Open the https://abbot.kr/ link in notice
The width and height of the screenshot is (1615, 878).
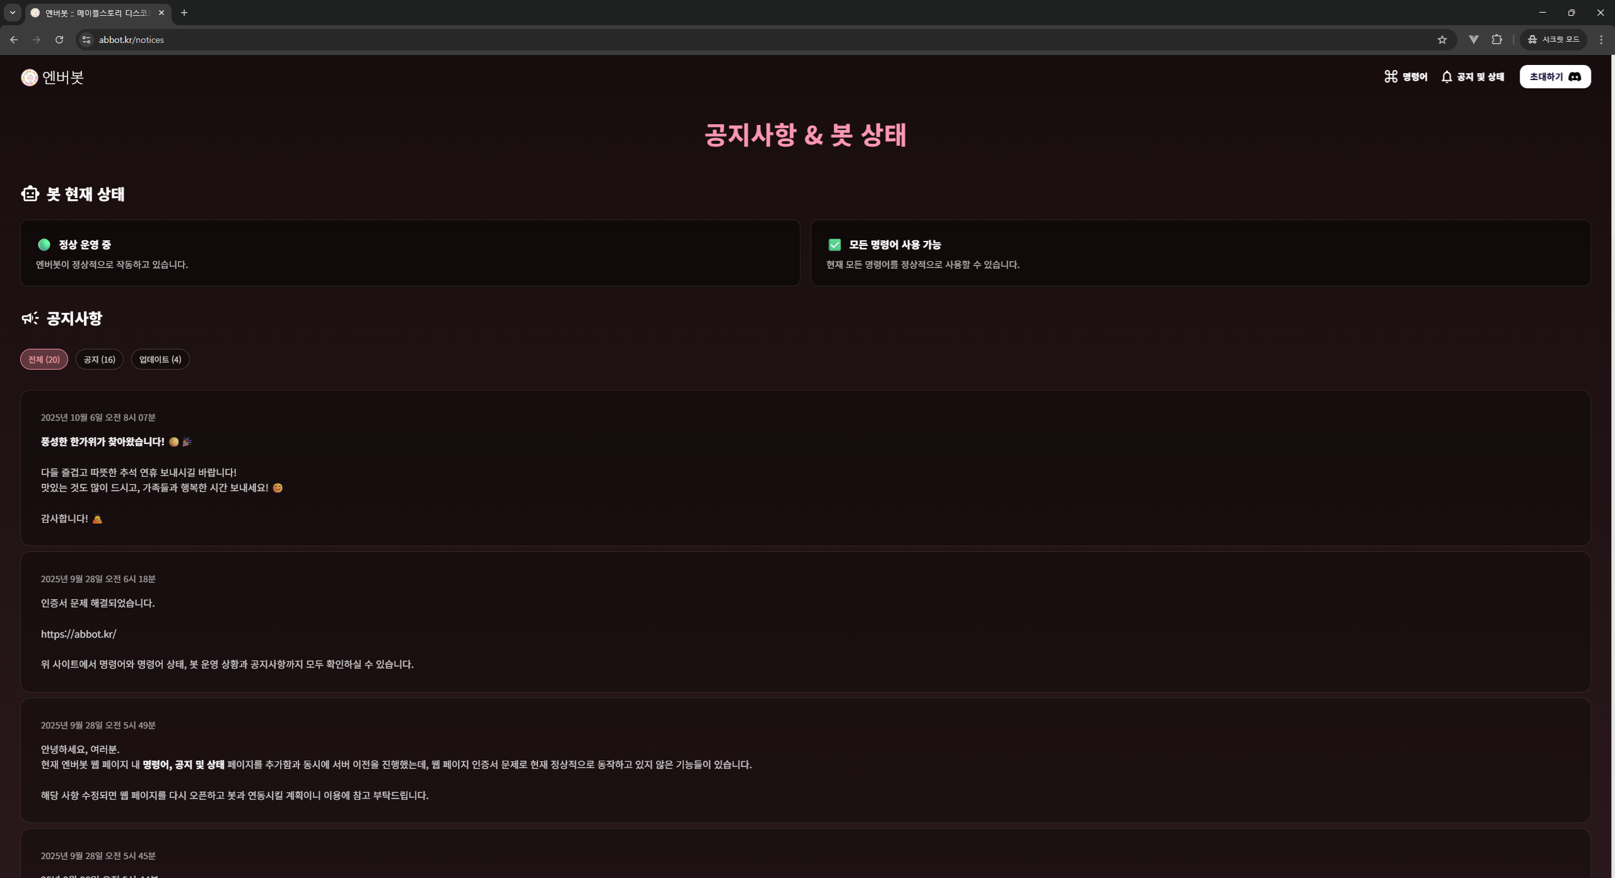tap(79, 634)
